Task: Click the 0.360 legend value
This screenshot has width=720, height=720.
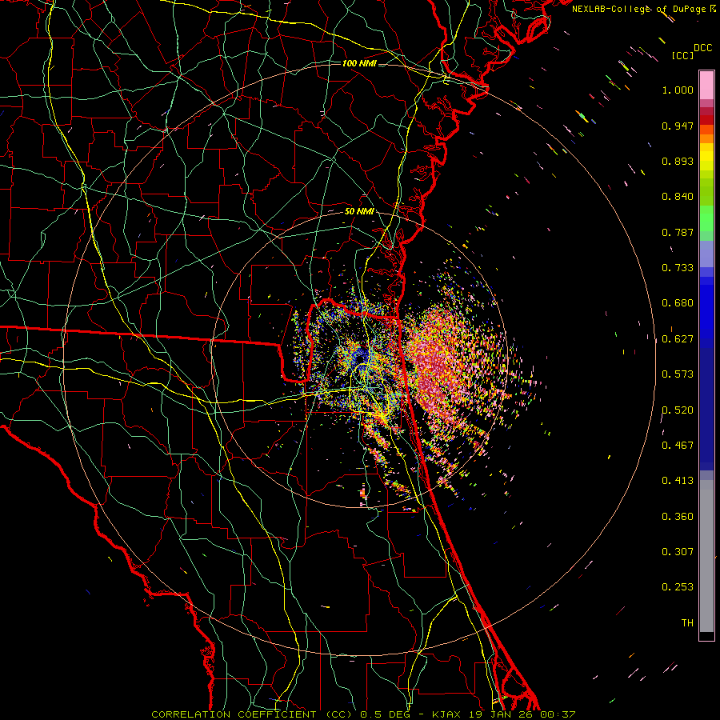Action: click(678, 517)
